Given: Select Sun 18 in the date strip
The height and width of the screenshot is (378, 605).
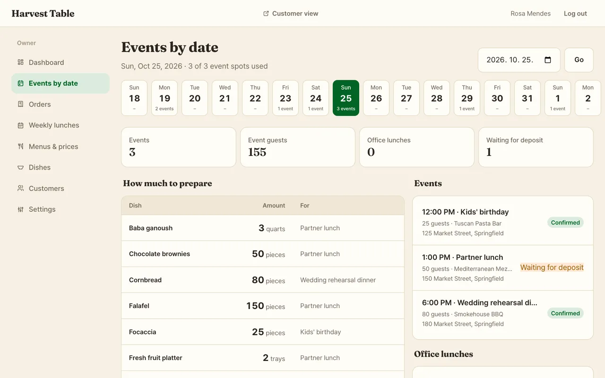Looking at the screenshot, I should (x=134, y=98).
